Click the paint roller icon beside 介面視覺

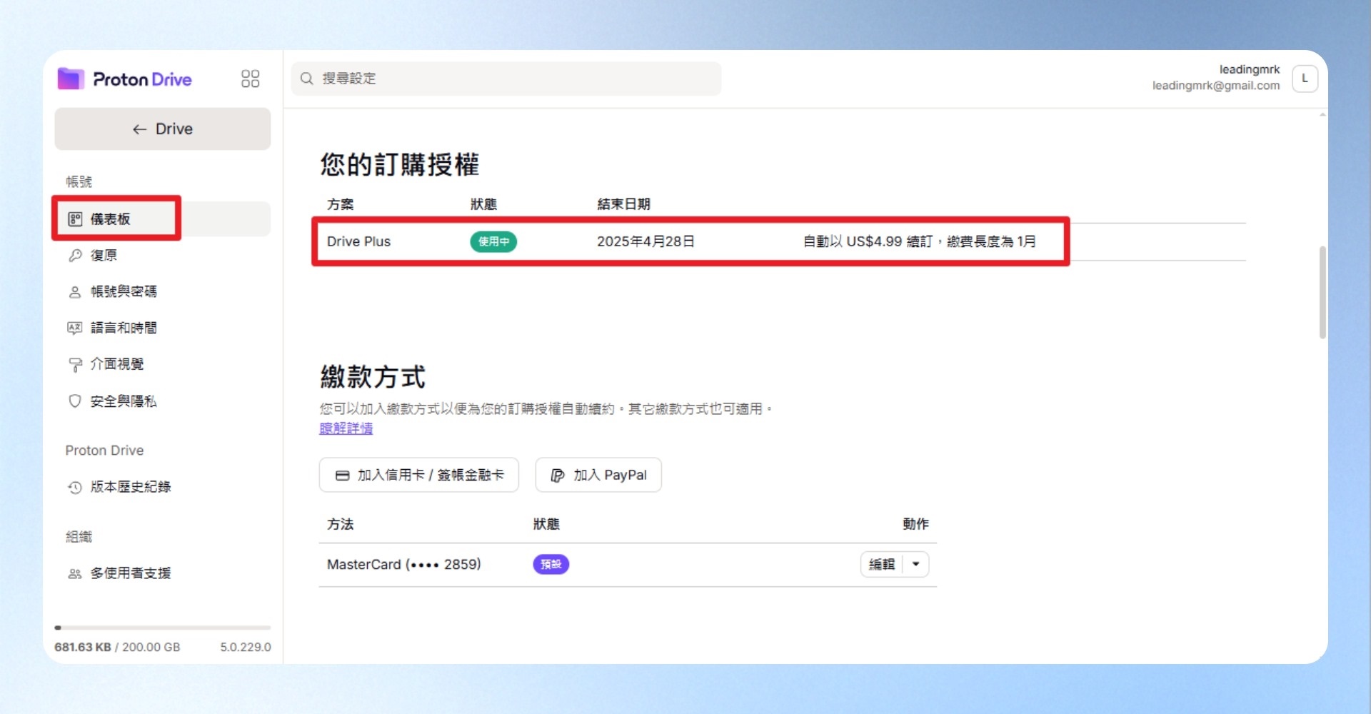[75, 365]
